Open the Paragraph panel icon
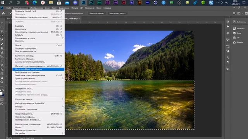 (228, 62)
